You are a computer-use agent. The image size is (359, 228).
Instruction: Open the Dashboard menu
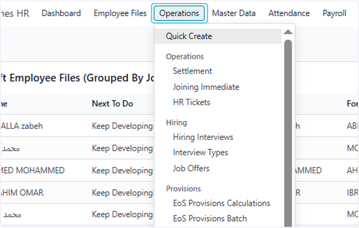61,13
